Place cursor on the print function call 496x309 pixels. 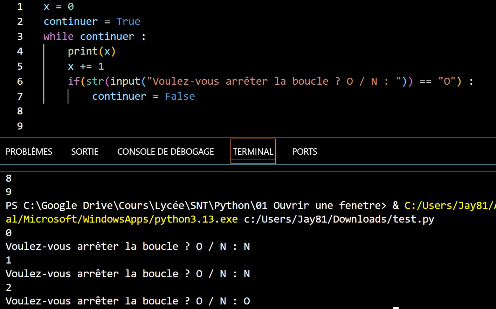click(83, 51)
